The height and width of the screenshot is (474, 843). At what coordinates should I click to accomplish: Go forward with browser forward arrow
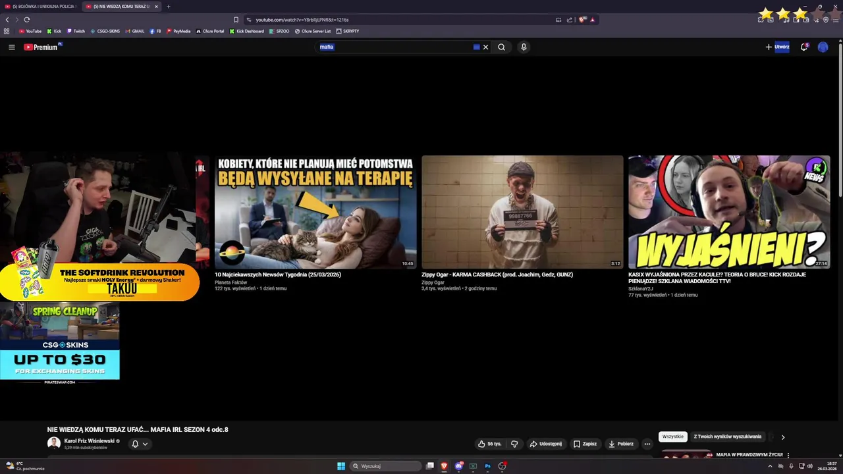coord(17,20)
